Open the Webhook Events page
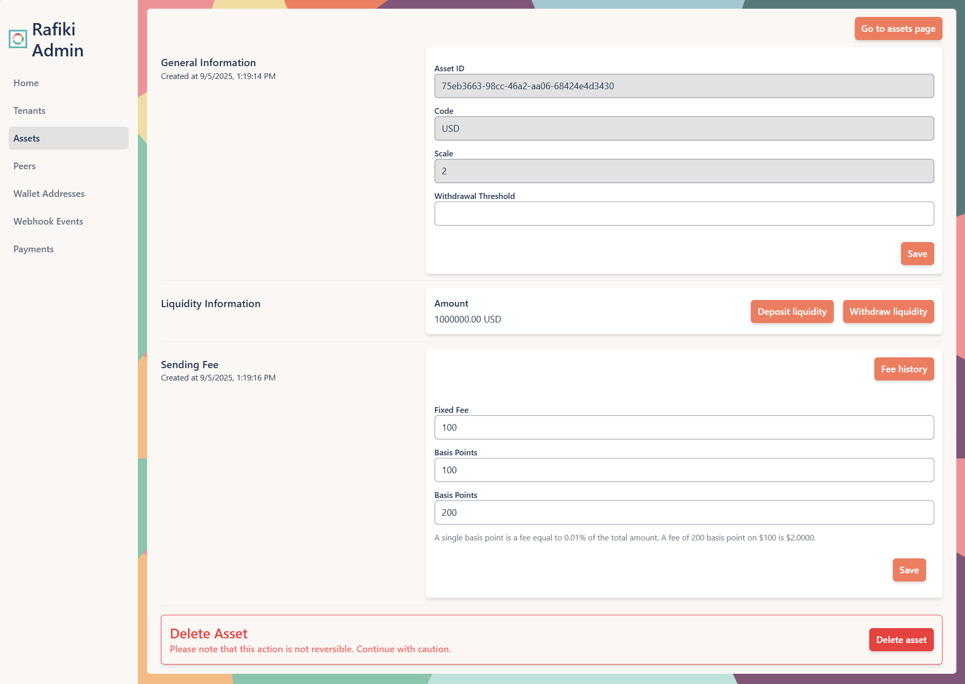This screenshot has height=684, width=965. coord(48,221)
